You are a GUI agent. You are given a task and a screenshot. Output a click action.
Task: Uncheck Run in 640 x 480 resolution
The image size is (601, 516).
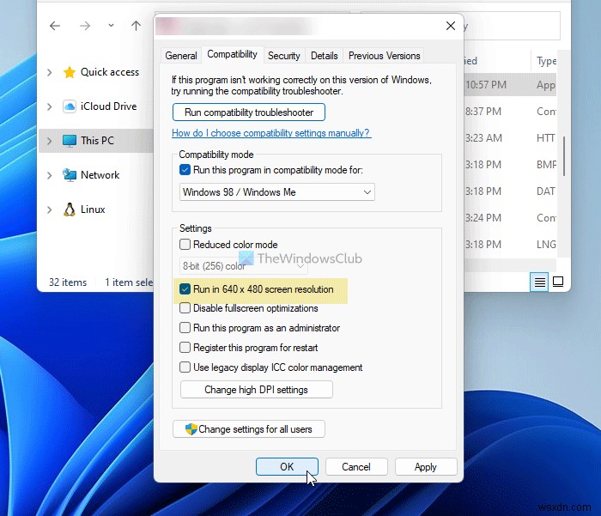click(x=185, y=289)
